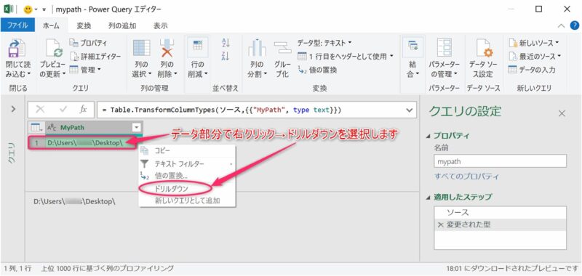Viewport: 582px width, 276px height.
Task: Click the パラメーターの管理 icon
Action: (x=444, y=48)
